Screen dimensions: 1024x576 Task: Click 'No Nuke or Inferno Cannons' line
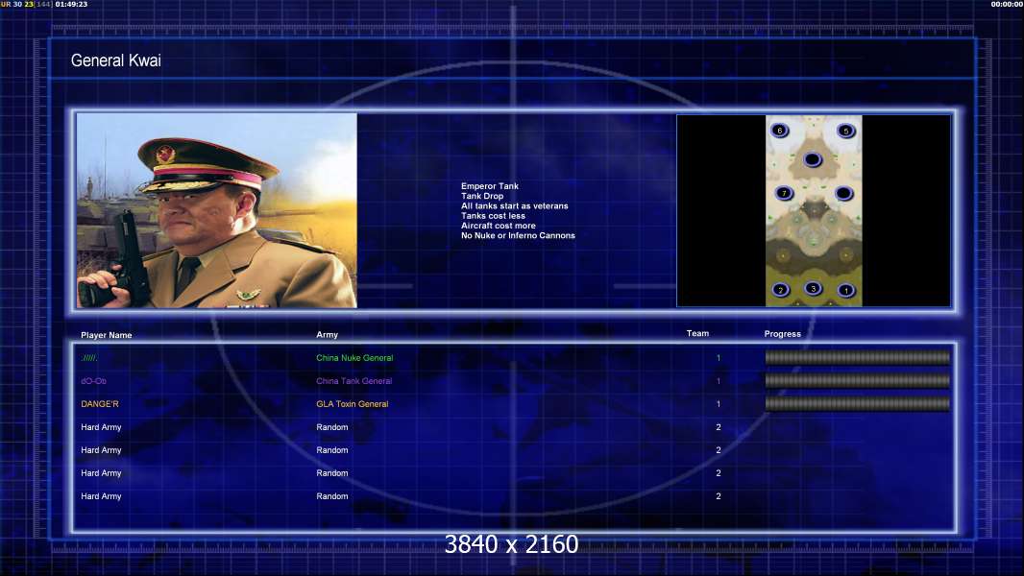click(518, 235)
